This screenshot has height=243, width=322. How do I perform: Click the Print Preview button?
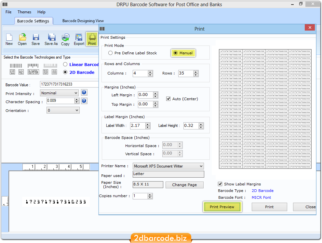[x=222, y=207]
